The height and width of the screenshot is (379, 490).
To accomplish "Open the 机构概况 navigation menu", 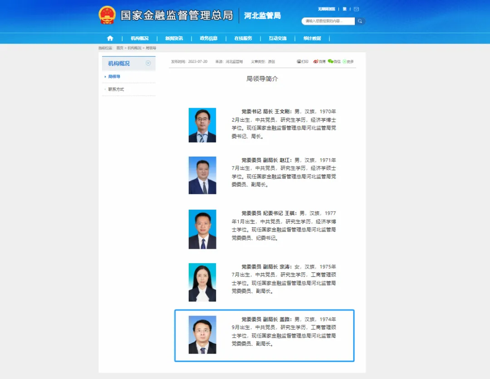I will tap(139, 39).
